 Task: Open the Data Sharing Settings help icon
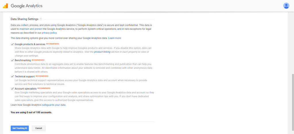point(41,19)
